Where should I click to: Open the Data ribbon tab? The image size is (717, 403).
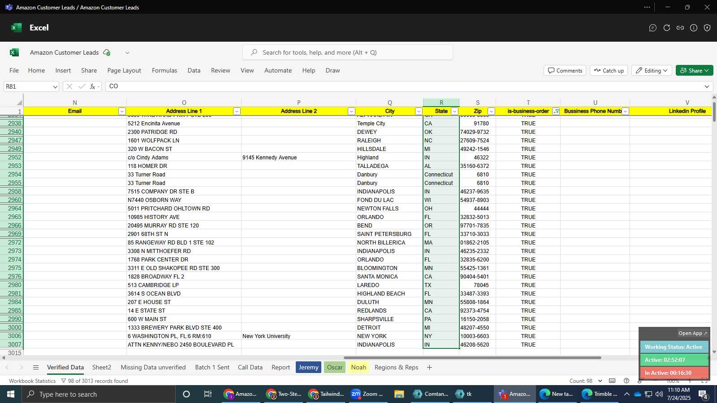pyautogui.click(x=194, y=70)
